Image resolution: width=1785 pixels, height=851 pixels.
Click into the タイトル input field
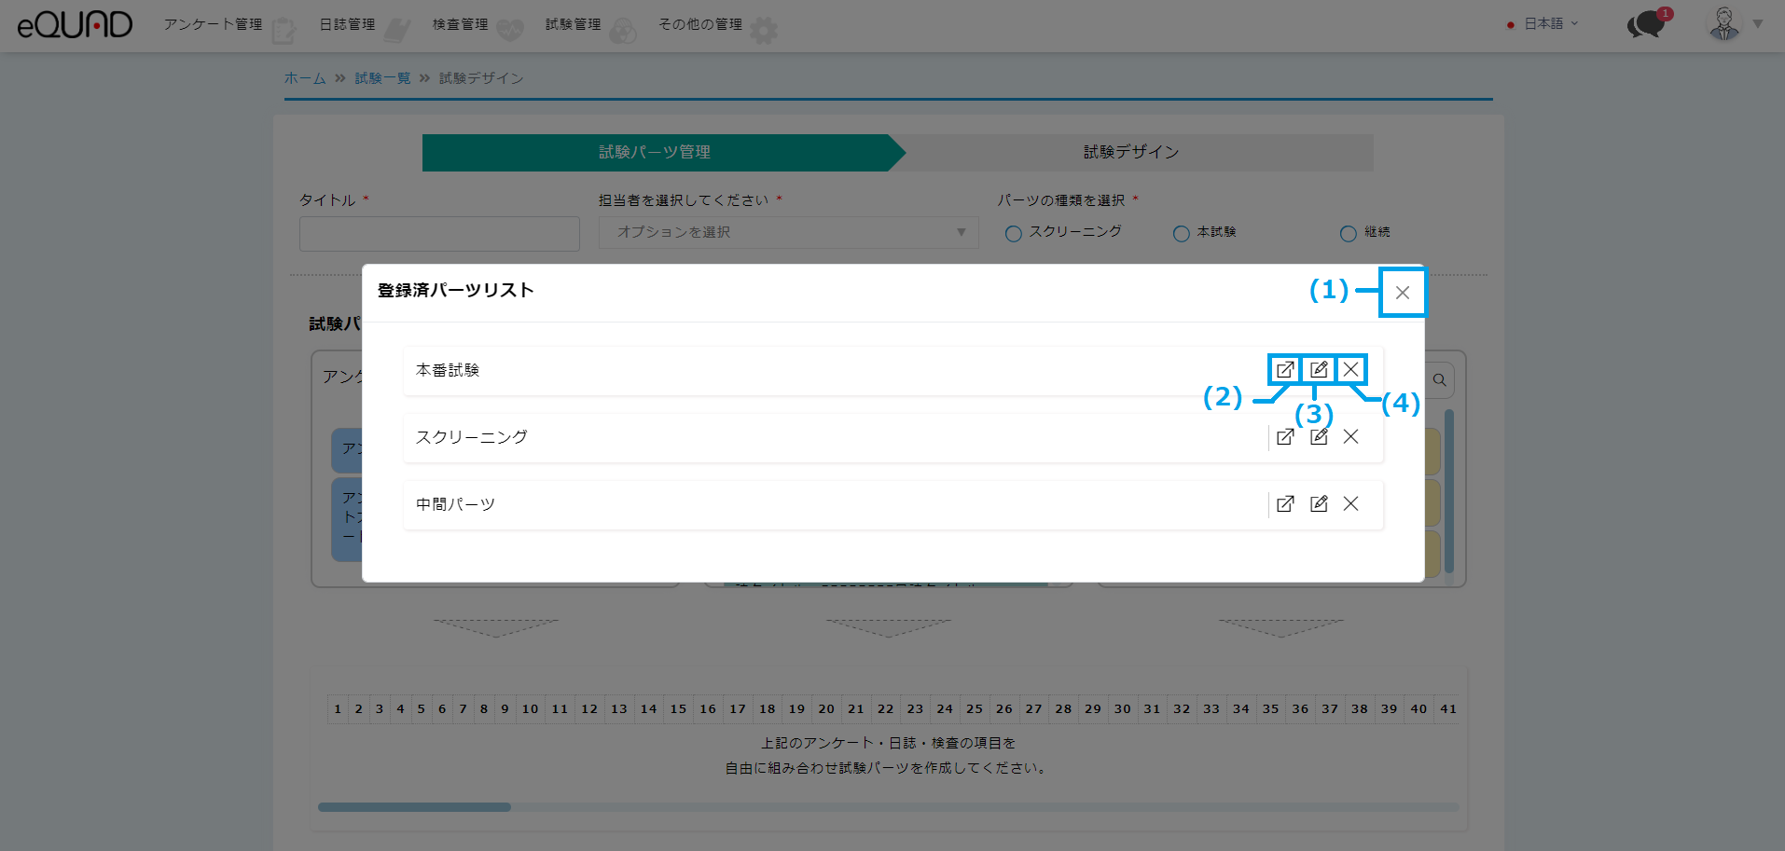439,234
